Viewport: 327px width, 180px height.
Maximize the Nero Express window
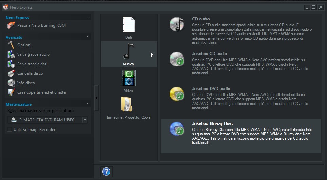click(313, 7)
